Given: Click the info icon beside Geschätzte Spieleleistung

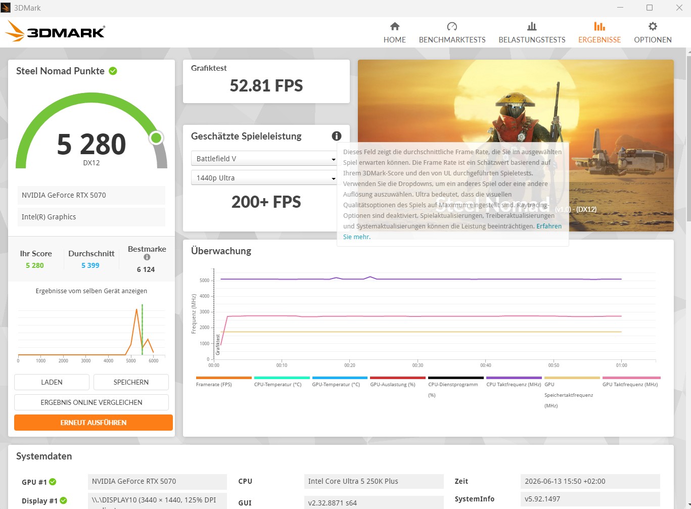Looking at the screenshot, I should [x=337, y=136].
